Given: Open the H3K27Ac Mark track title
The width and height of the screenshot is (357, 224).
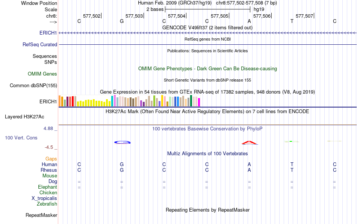Looking at the screenshot, I should (x=207, y=112).
